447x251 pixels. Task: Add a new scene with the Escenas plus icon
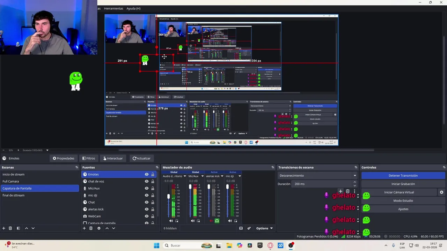4,228
